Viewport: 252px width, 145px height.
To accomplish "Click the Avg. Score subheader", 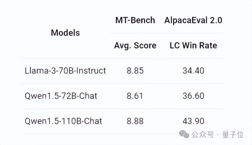I will (x=135, y=45).
